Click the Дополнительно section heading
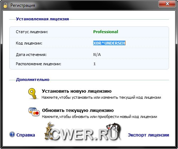The width and height of the screenshot is (178, 149). click(x=33, y=79)
